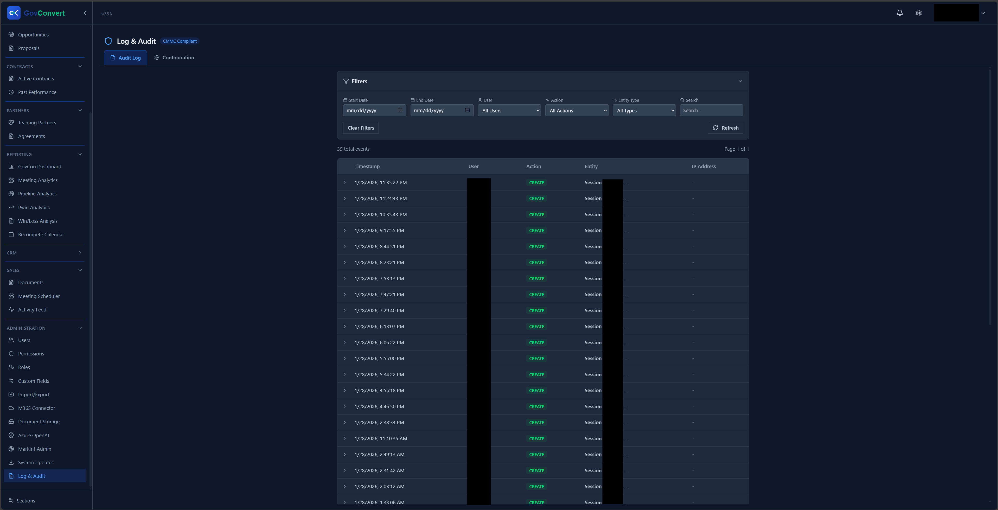This screenshot has width=998, height=510.
Task: Collapse the Filters panel
Action: click(740, 81)
